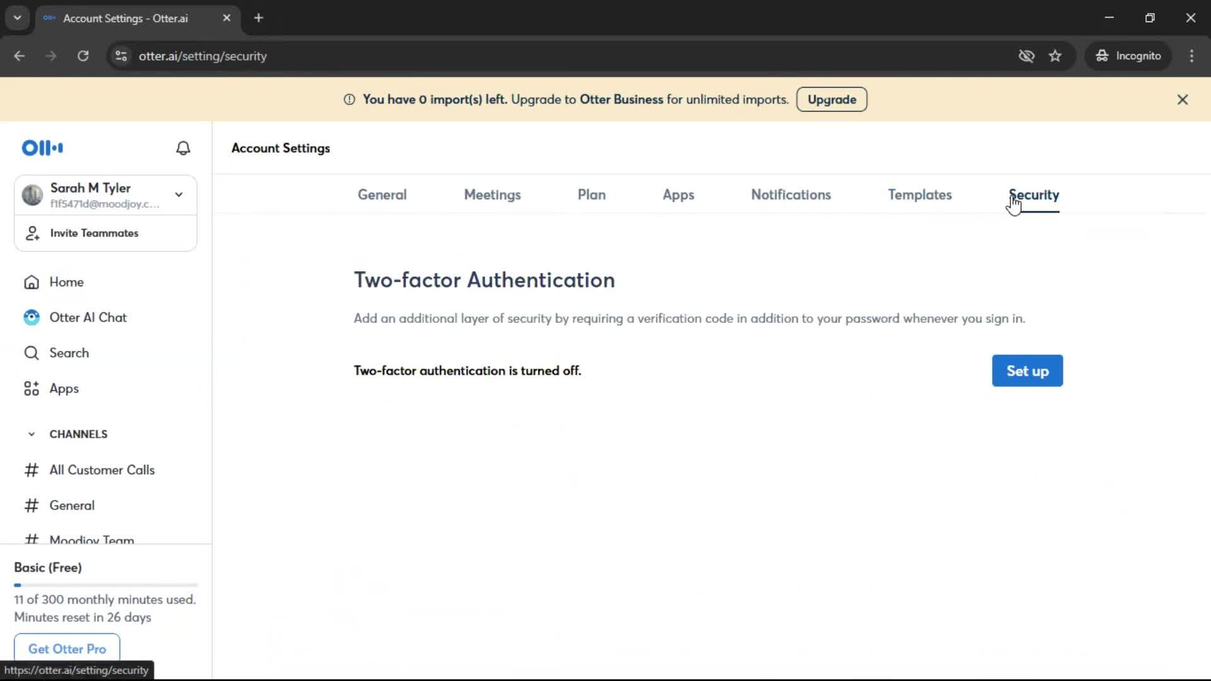
Task: Open the Apps settings tab
Action: coord(679,195)
